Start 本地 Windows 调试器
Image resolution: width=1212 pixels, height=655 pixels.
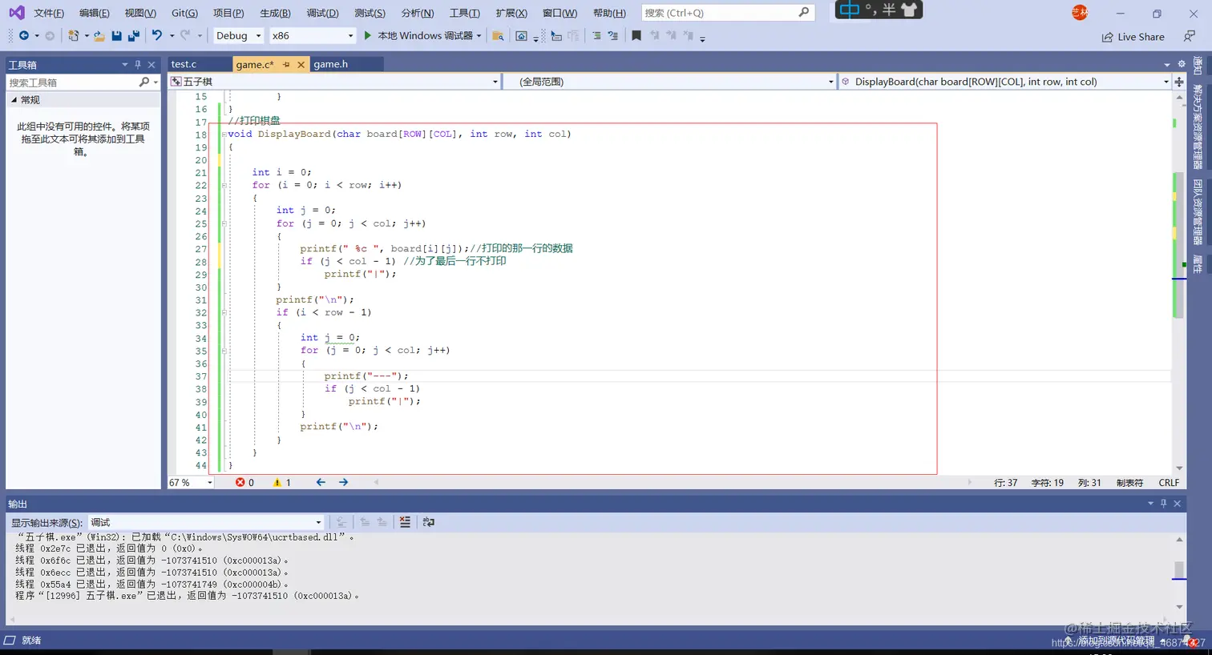pos(422,35)
